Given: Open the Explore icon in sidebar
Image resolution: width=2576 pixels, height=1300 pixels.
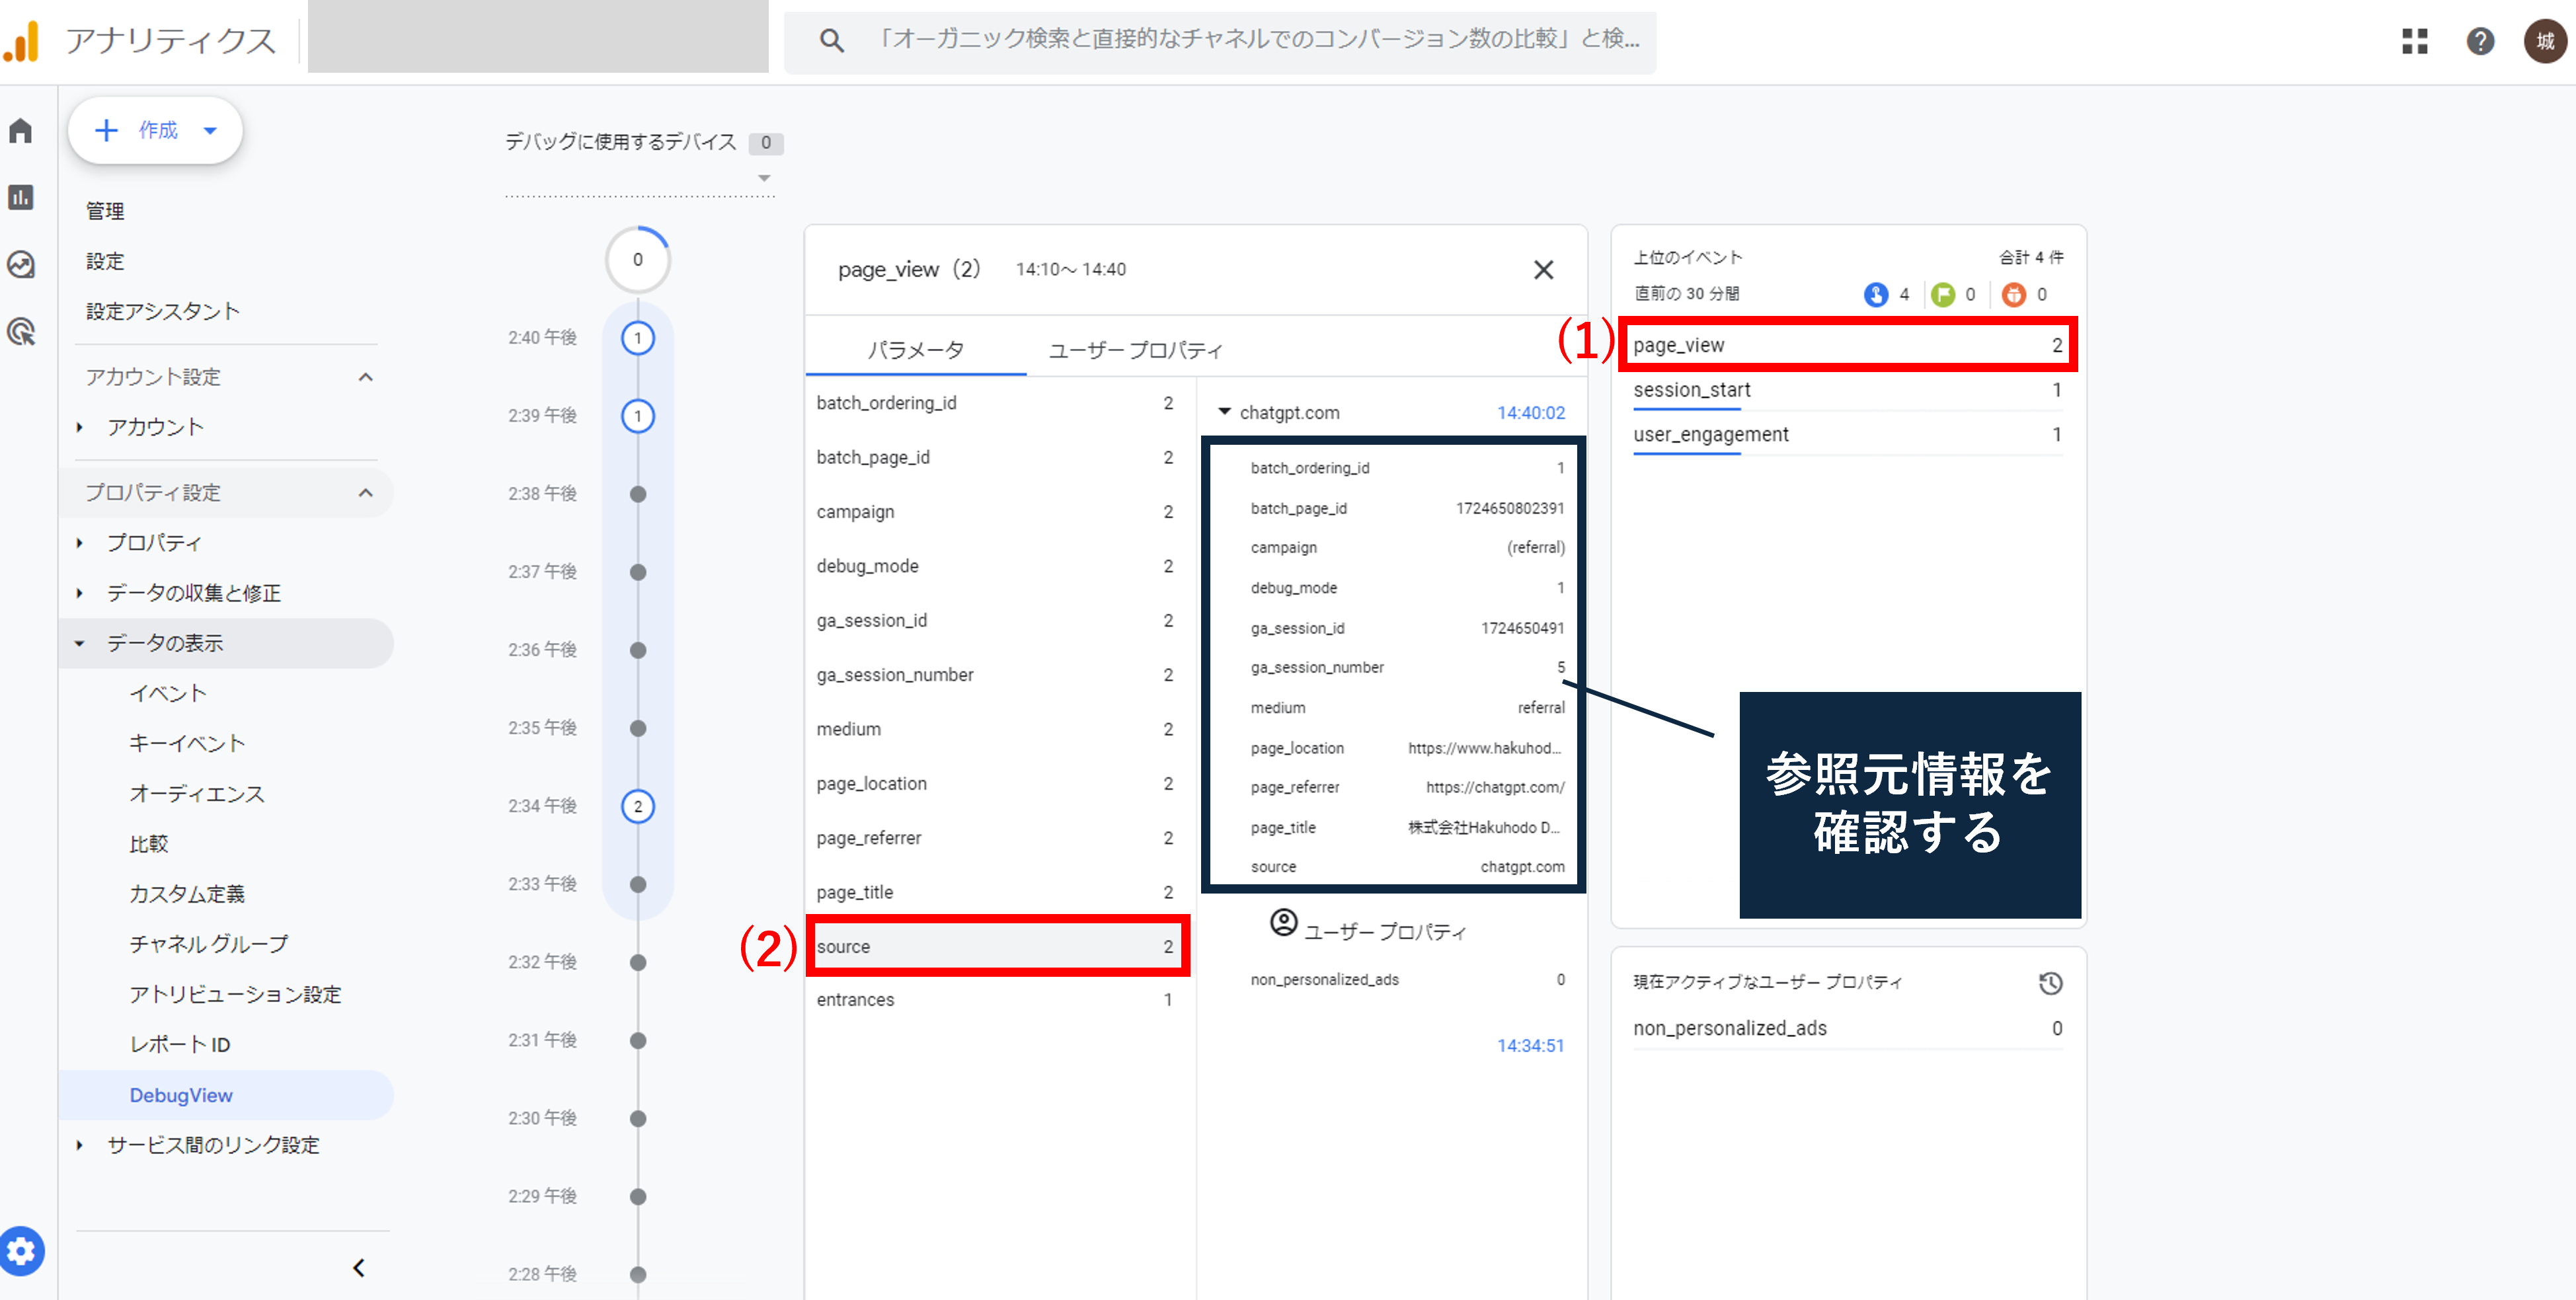Looking at the screenshot, I should 21,264.
